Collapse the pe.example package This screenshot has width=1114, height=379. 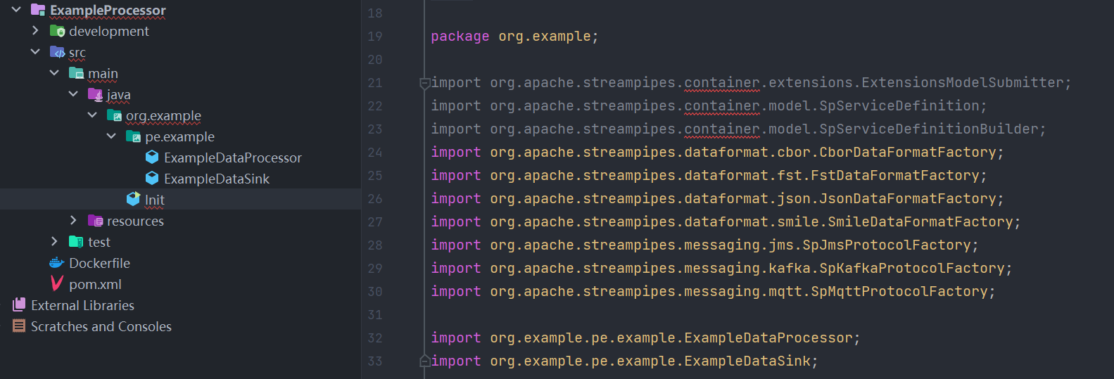point(111,136)
